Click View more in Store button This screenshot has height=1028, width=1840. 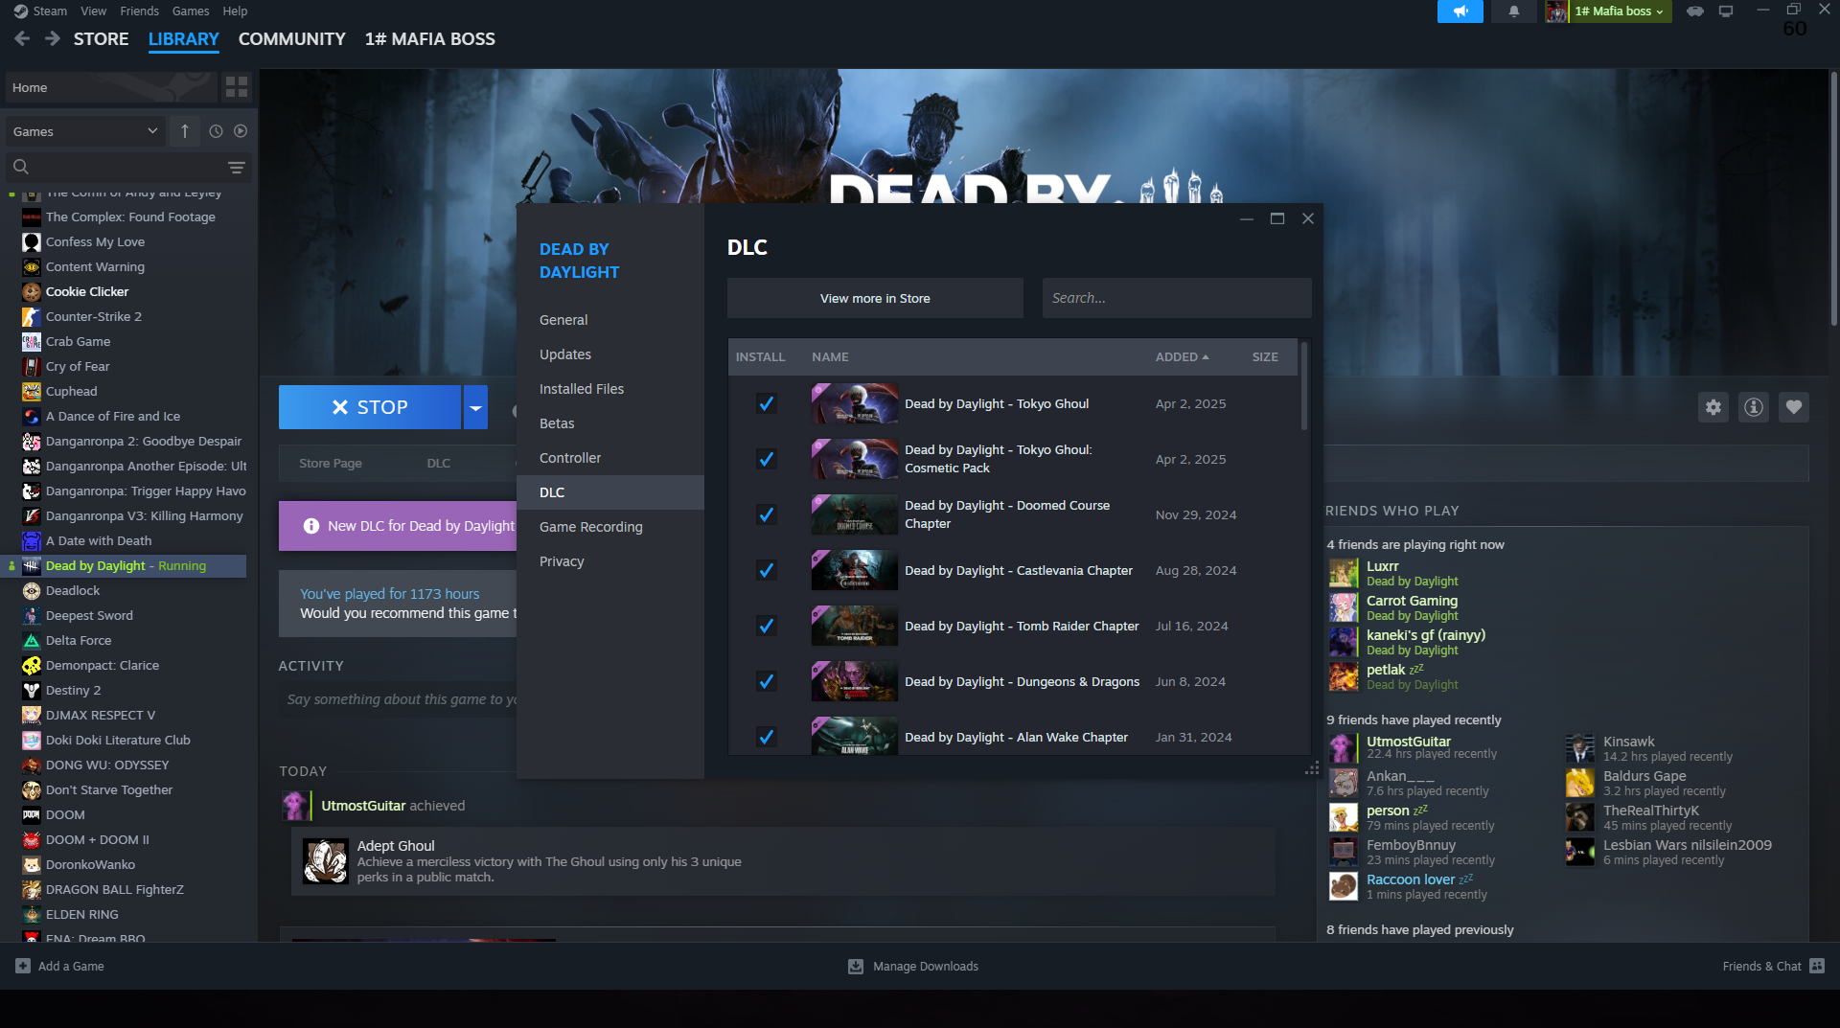[875, 298]
